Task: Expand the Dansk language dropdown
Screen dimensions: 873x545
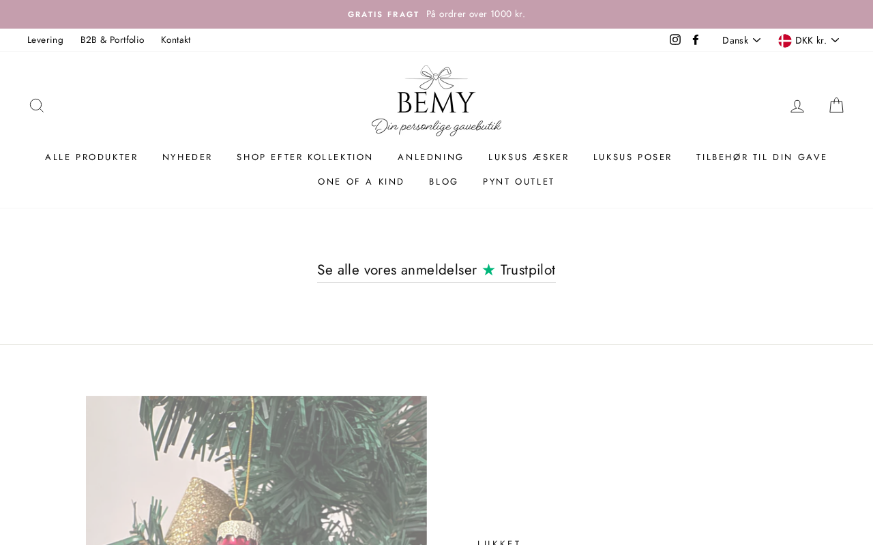Action: [741, 40]
